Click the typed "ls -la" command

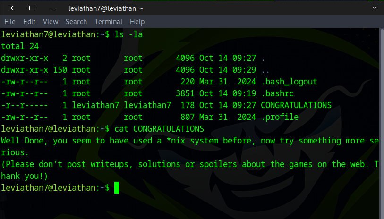pyautogui.click(x=128, y=34)
